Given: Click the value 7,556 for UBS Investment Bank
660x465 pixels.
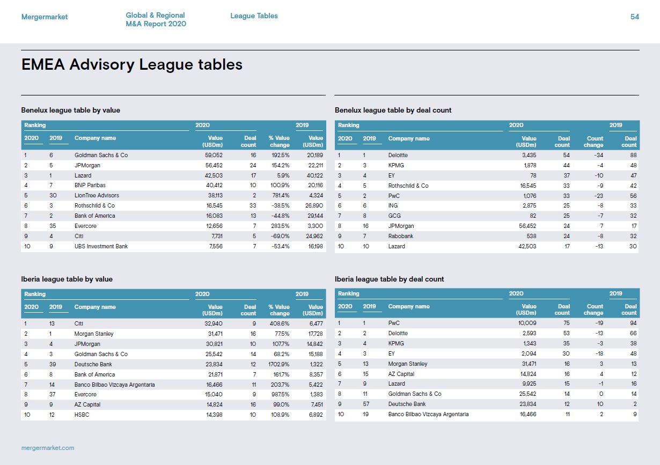Looking at the screenshot, I should click(x=215, y=247).
